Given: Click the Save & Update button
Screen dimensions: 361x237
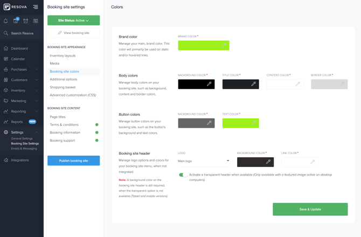Looking at the screenshot, I should [310, 209].
